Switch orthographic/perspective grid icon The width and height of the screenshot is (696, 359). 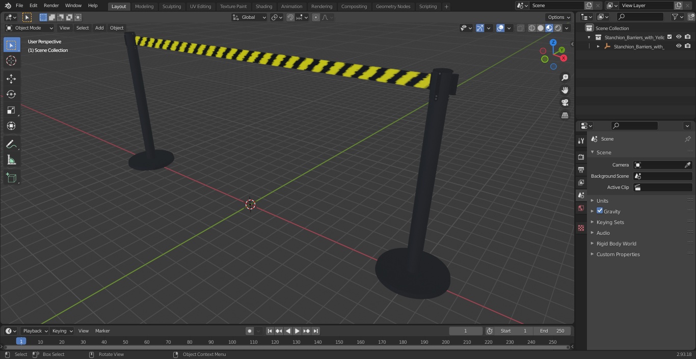click(x=565, y=116)
